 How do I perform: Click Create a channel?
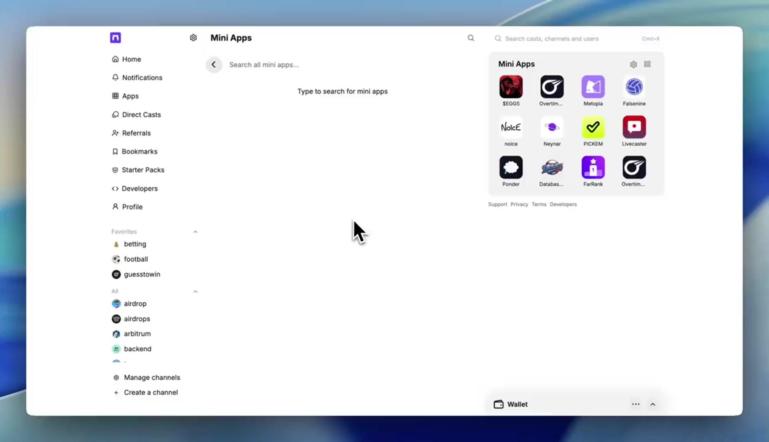coord(151,392)
